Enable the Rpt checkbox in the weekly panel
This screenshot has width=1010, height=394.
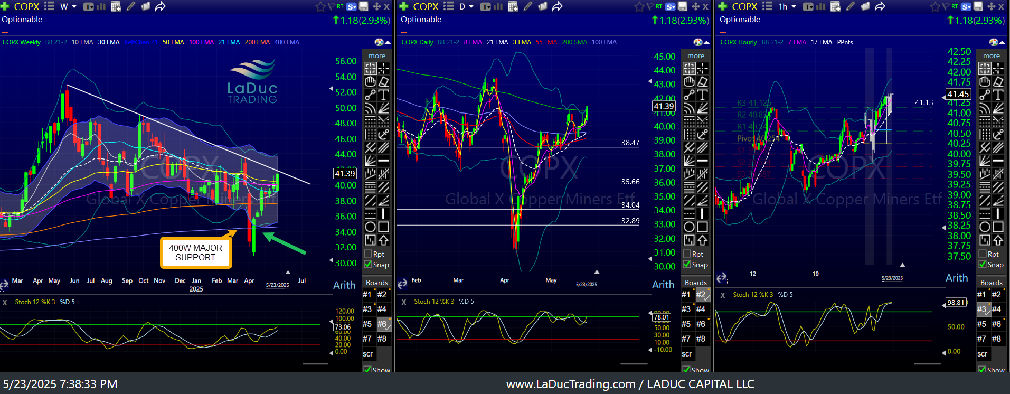pyautogui.click(x=368, y=254)
